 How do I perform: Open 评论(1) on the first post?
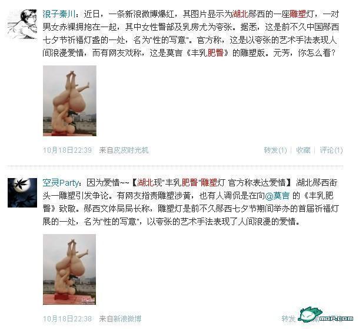pyautogui.click(x=331, y=150)
